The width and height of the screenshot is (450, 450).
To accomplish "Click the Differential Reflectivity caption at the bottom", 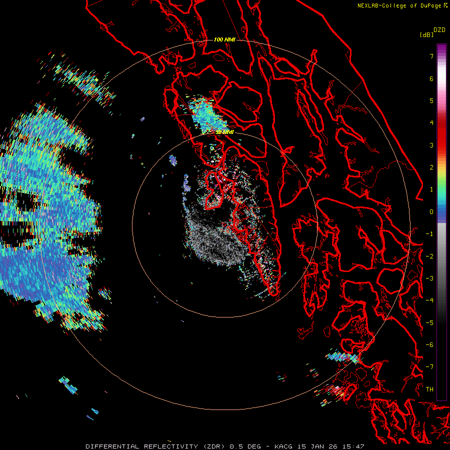I will (x=225, y=446).
